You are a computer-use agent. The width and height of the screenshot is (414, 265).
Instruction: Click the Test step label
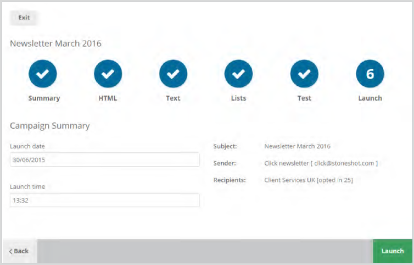point(304,98)
